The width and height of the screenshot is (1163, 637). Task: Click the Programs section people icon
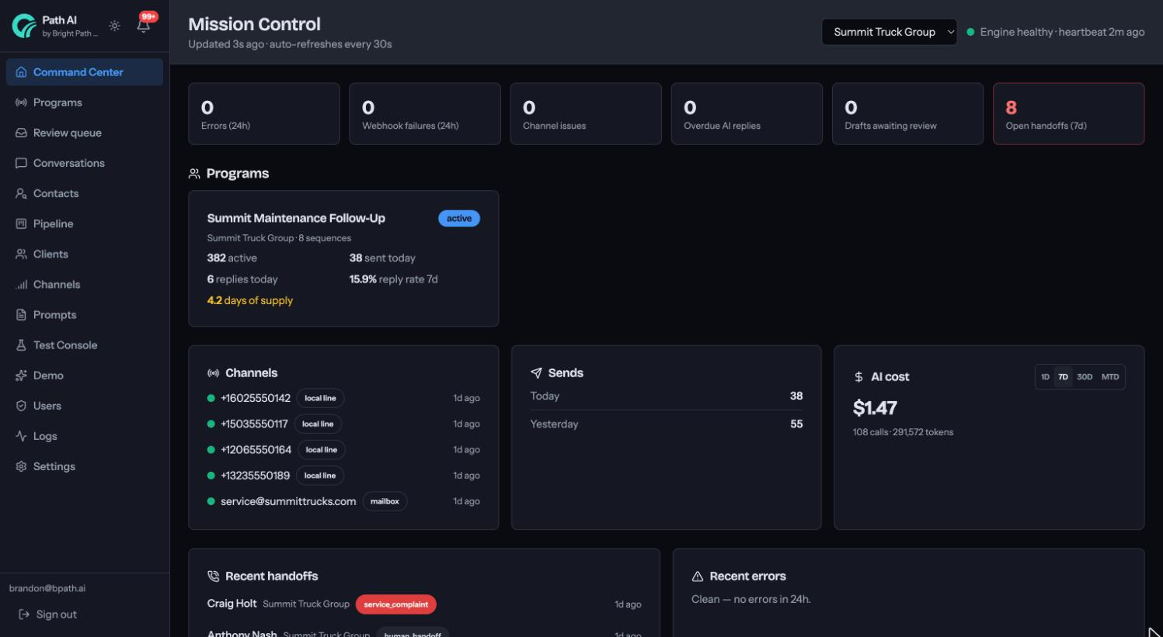[x=194, y=174]
